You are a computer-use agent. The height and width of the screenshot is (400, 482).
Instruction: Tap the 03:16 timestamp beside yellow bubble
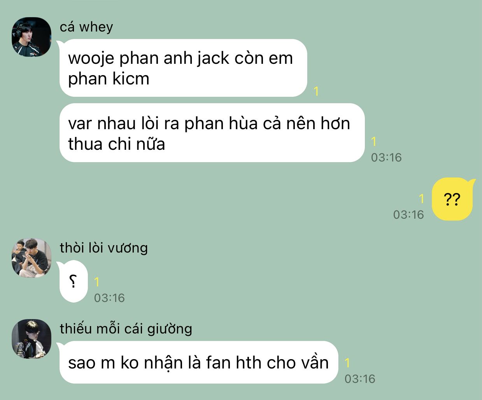tap(408, 214)
